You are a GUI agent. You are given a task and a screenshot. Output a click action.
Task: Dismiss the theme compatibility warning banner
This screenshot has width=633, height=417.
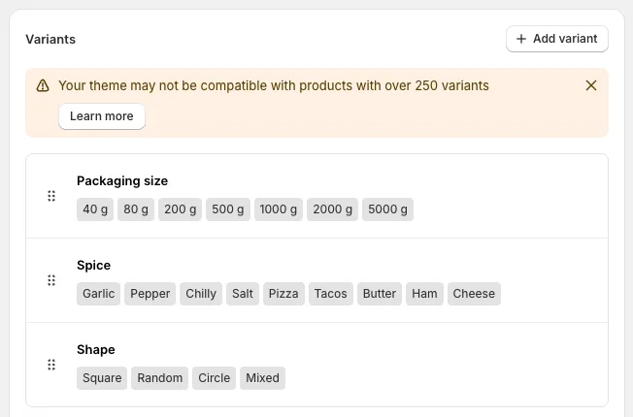pyautogui.click(x=591, y=85)
